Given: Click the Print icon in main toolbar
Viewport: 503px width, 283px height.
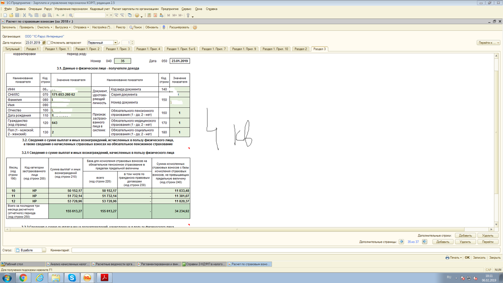Looking at the screenshot, I should (x=44, y=15).
